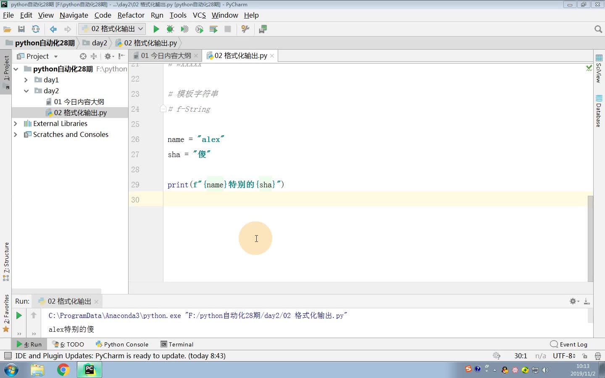Start debugging with the bug icon
605x378 pixels.
tap(170, 29)
